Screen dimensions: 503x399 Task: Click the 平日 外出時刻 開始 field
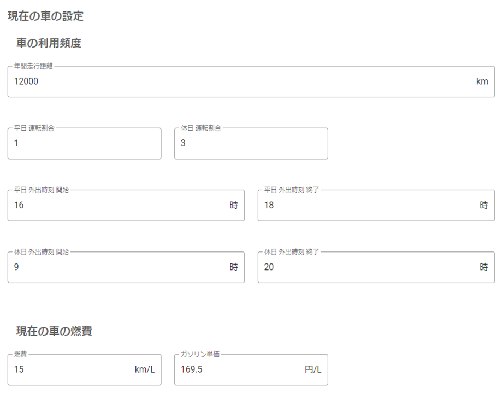(126, 206)
